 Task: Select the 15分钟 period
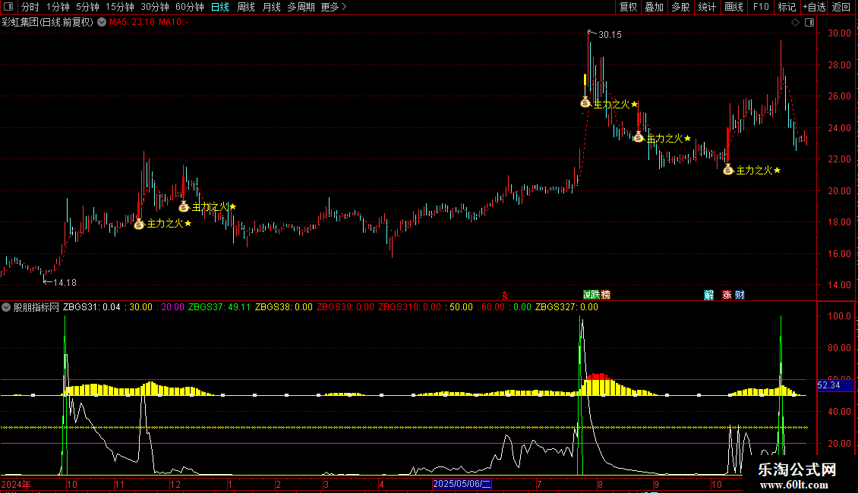pyautogui.click(x=120, y=7)
